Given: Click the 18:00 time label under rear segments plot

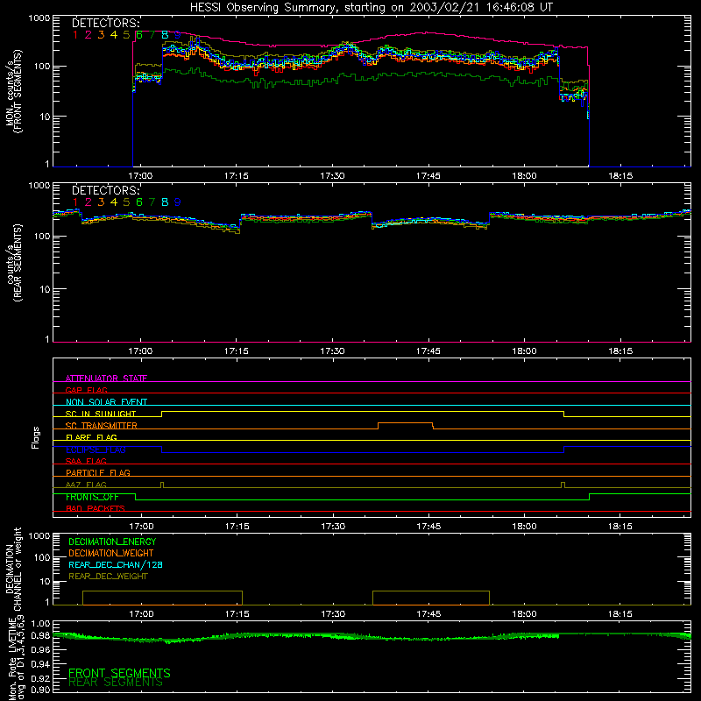Looking at the screenshot, I should click(524, 351).
